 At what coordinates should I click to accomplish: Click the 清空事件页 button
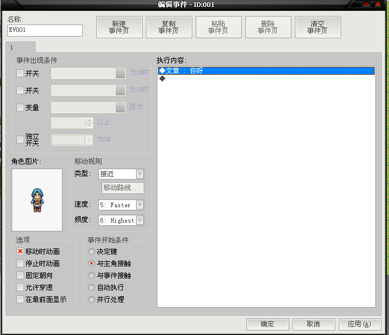318,27
